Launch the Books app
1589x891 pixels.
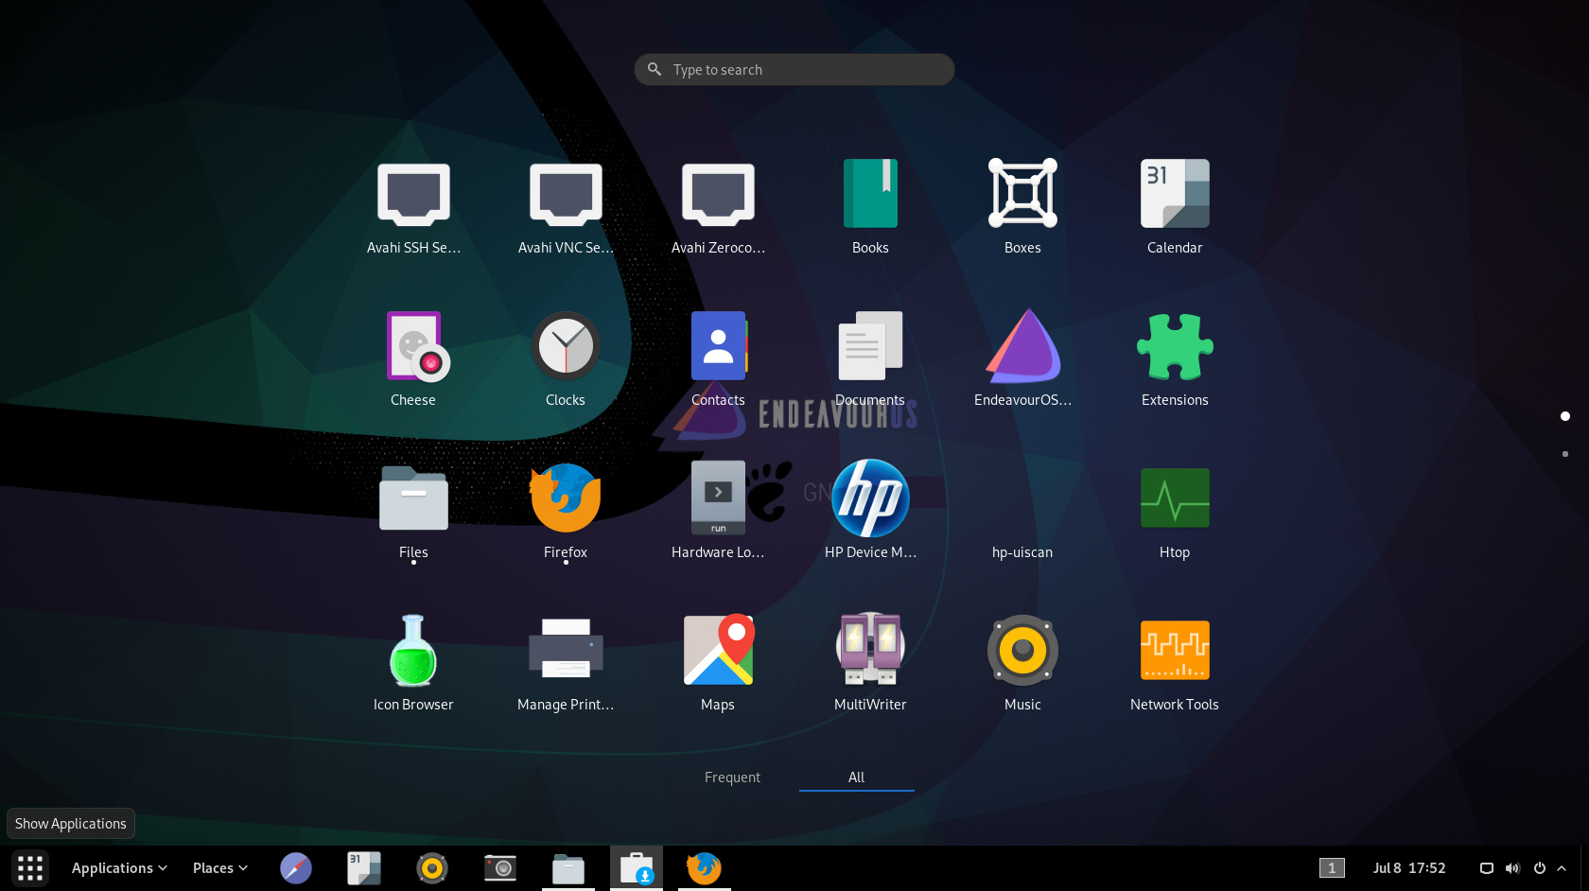(x=870, y=206)
